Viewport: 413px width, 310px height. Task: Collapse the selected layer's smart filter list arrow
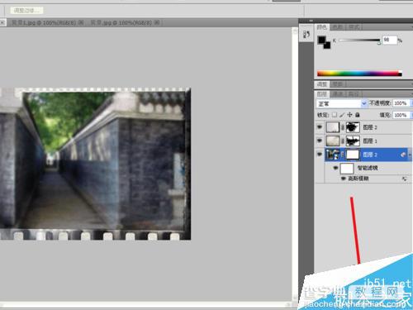pos(411,155)
